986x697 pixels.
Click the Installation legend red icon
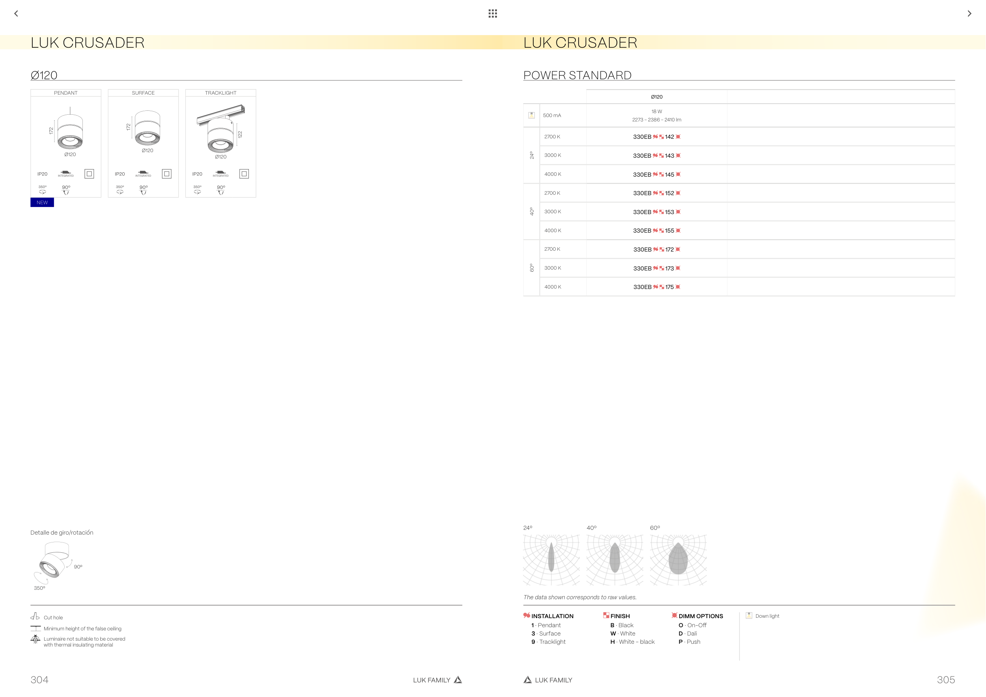pos(527,615)
